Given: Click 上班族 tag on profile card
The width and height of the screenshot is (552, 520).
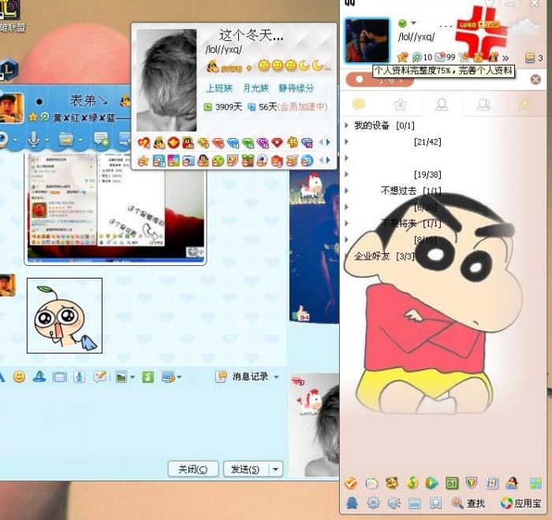Looking at the screenshot, I should point(219,88).
